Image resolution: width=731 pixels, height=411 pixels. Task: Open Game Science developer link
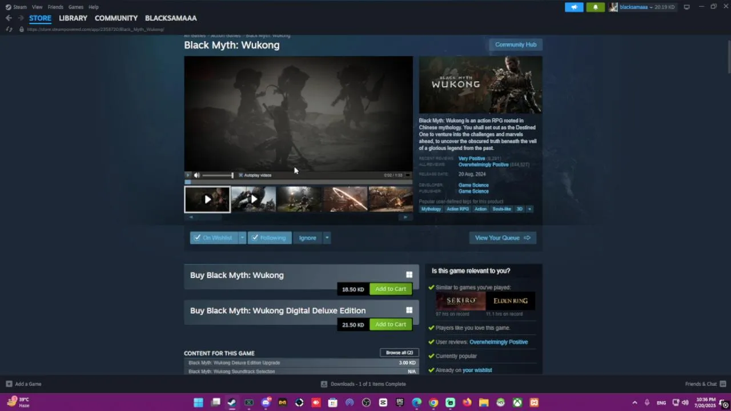click(x=473, y=185)
